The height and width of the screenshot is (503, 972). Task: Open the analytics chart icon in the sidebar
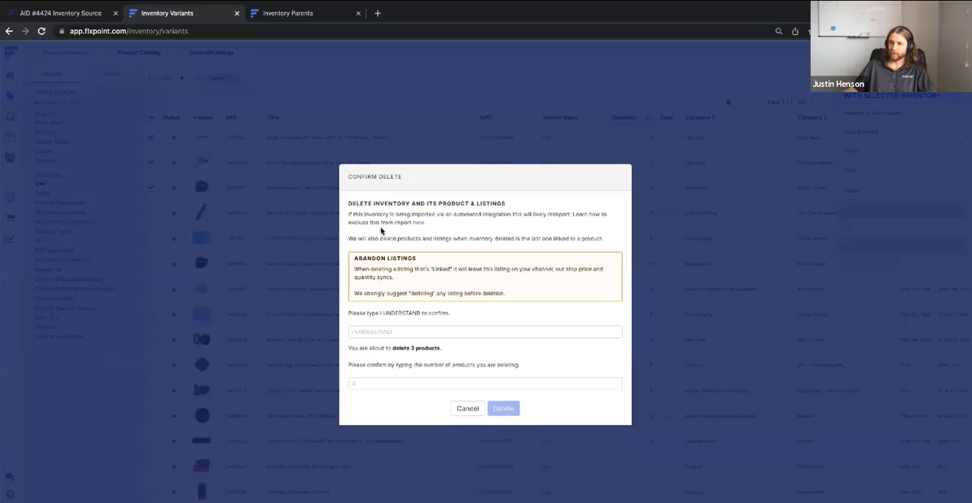click(x=10, y=239)
